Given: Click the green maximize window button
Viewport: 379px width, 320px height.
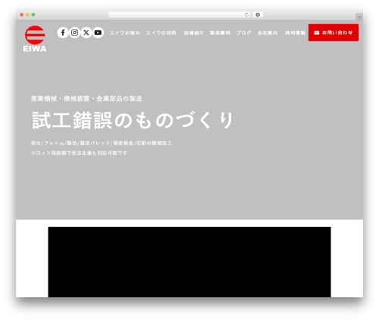Looking at the screenshot, I should [33, 15].
